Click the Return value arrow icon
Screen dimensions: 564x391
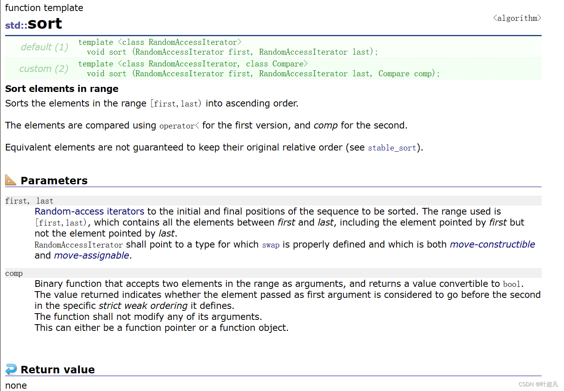point(11,369)
